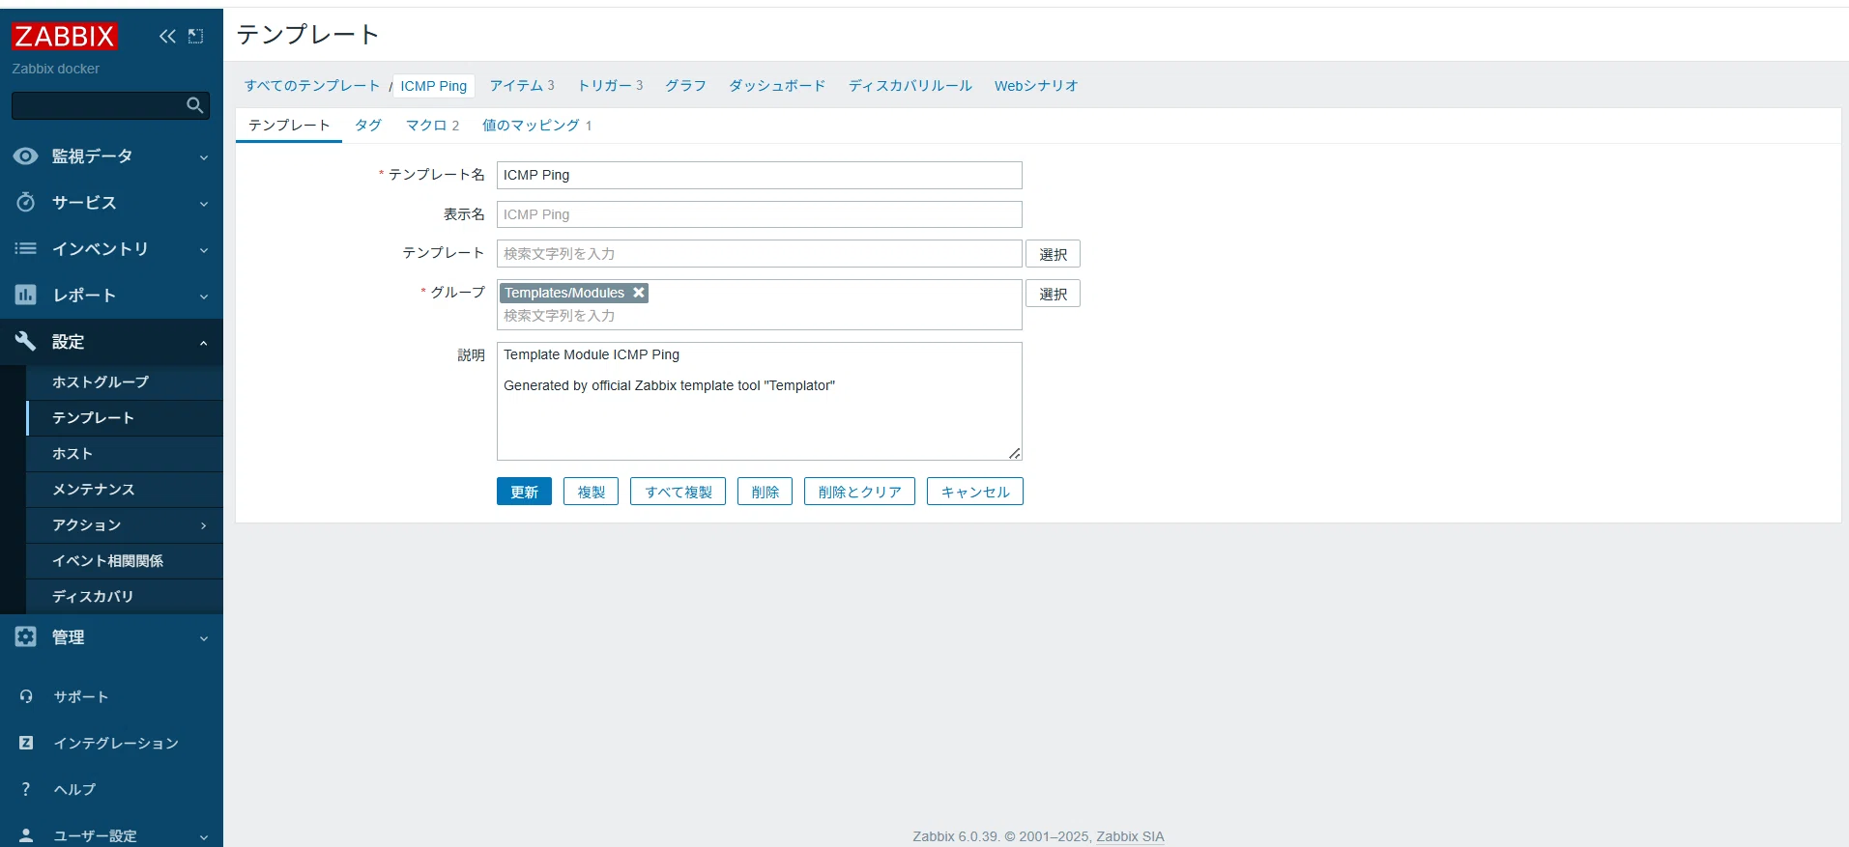Click the search magnifier icon
The height and width of the screenshot is (847, 1849).
(194, 105)
